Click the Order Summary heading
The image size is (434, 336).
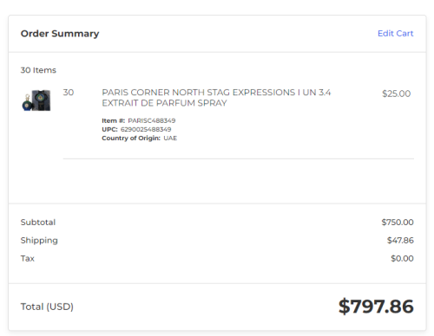(x=60, y=34)
